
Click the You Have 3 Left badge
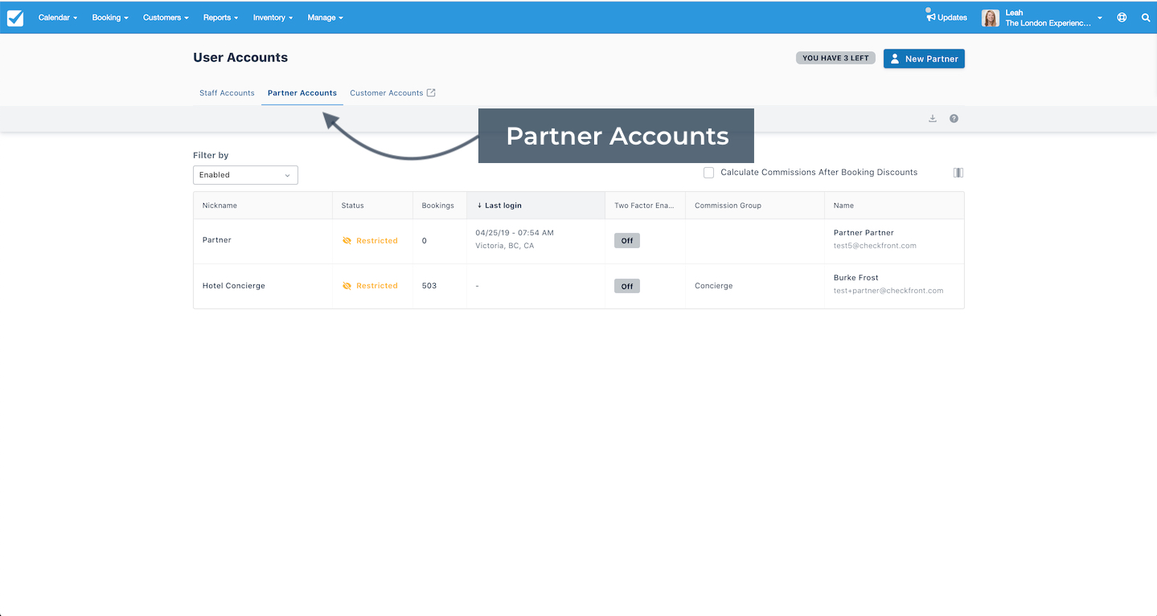coord(835,58)
